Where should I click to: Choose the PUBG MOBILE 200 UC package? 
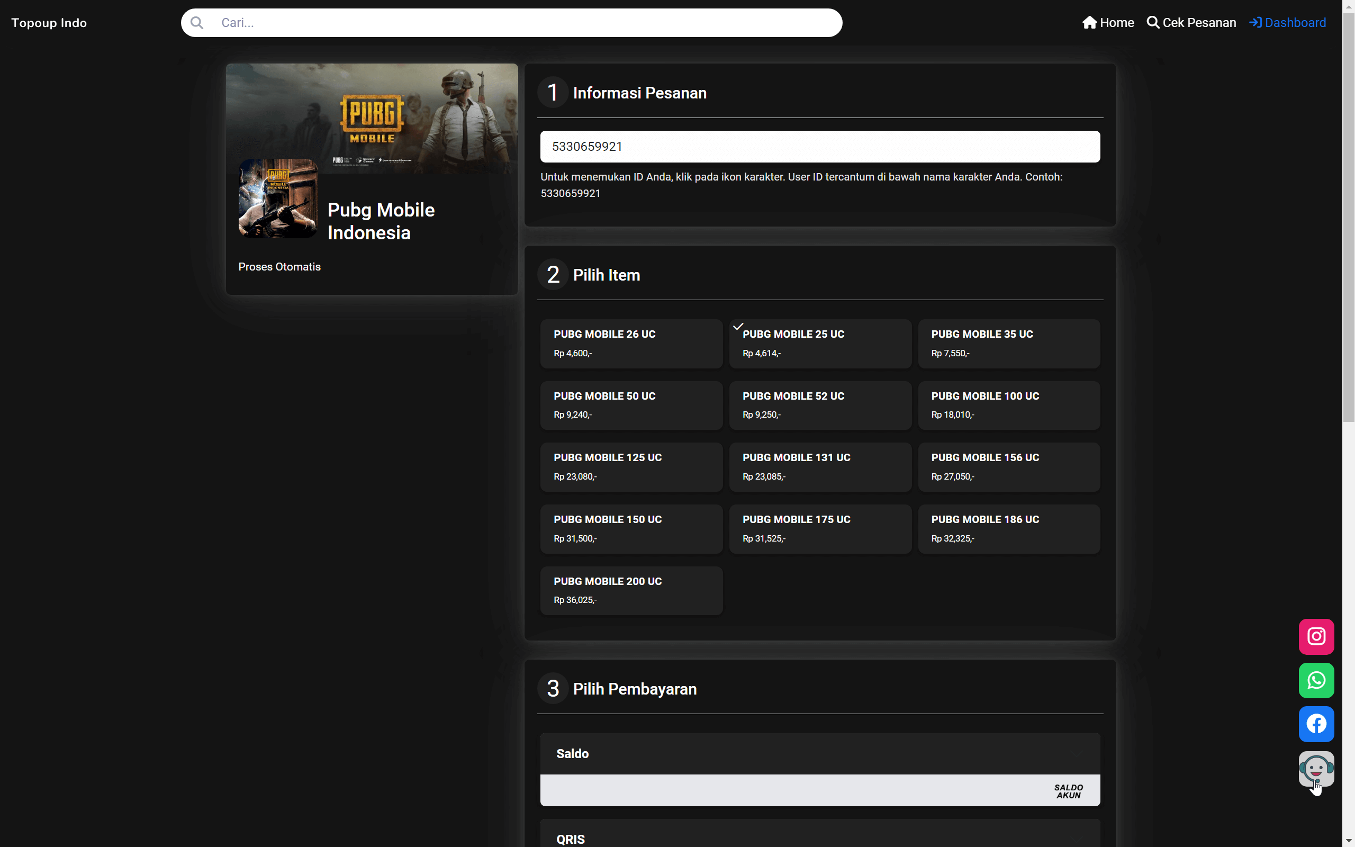click(631, 590)
